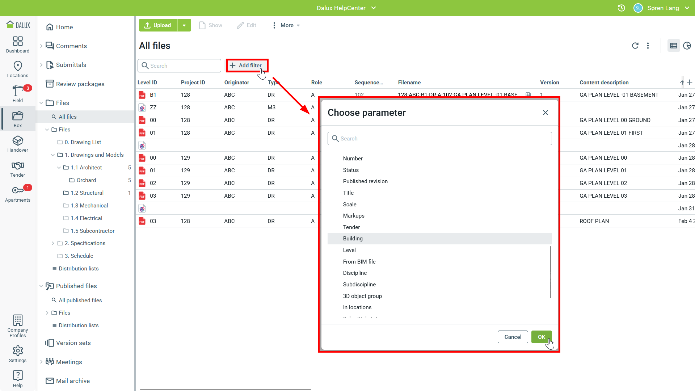Screen dimensions: 695x391
Task: Click the parameter list scrollbar
Action: point(550,272)
